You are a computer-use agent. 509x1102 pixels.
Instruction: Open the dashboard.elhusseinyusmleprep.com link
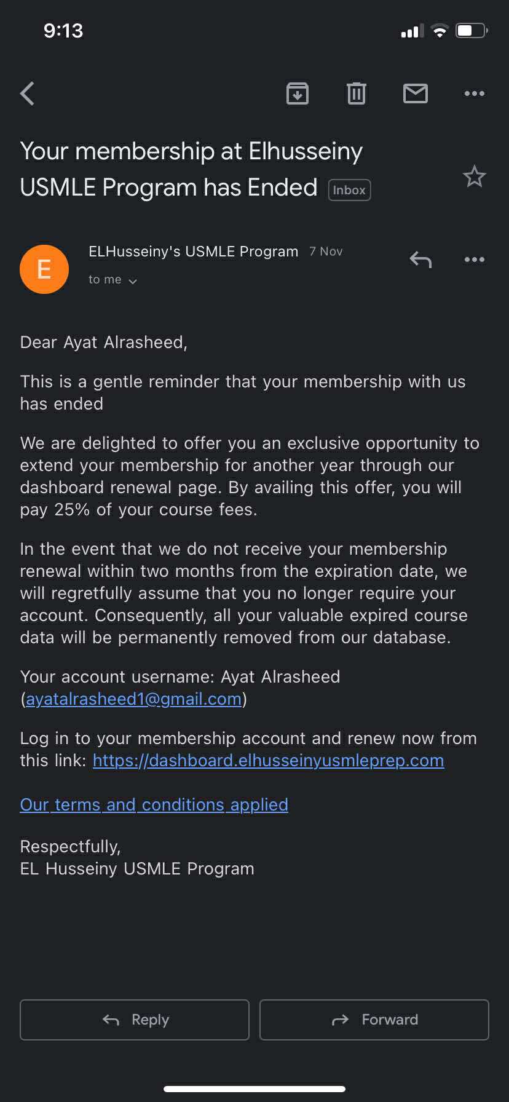point(268,761)
